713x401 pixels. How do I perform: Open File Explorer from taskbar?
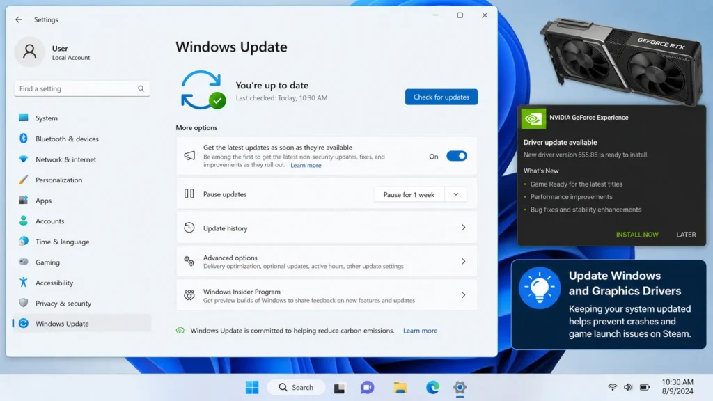[x=400, y=387]
